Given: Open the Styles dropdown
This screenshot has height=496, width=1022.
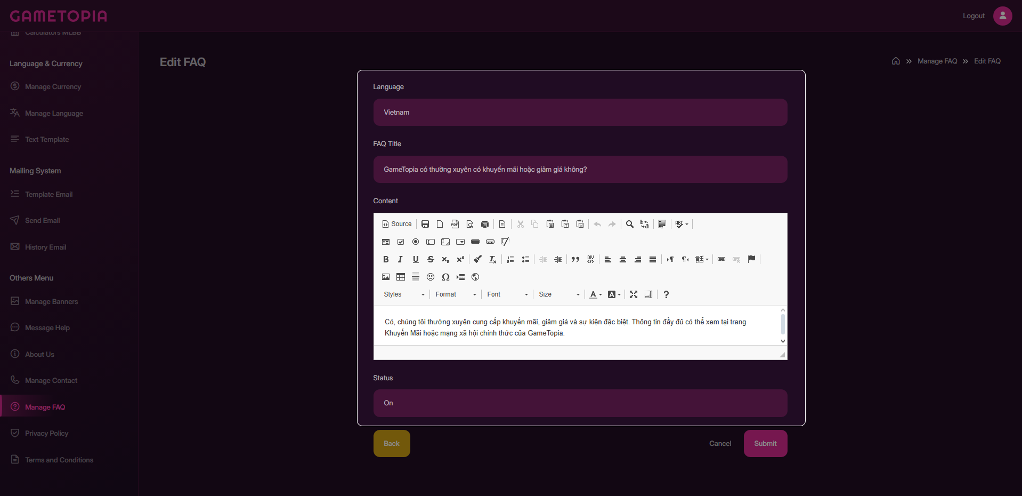Looking at the screenshot, I should click(x=404, y=294).
